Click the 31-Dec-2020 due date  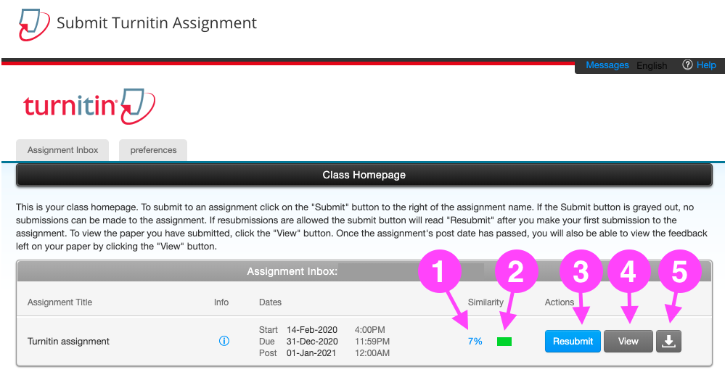coord(312,342)
